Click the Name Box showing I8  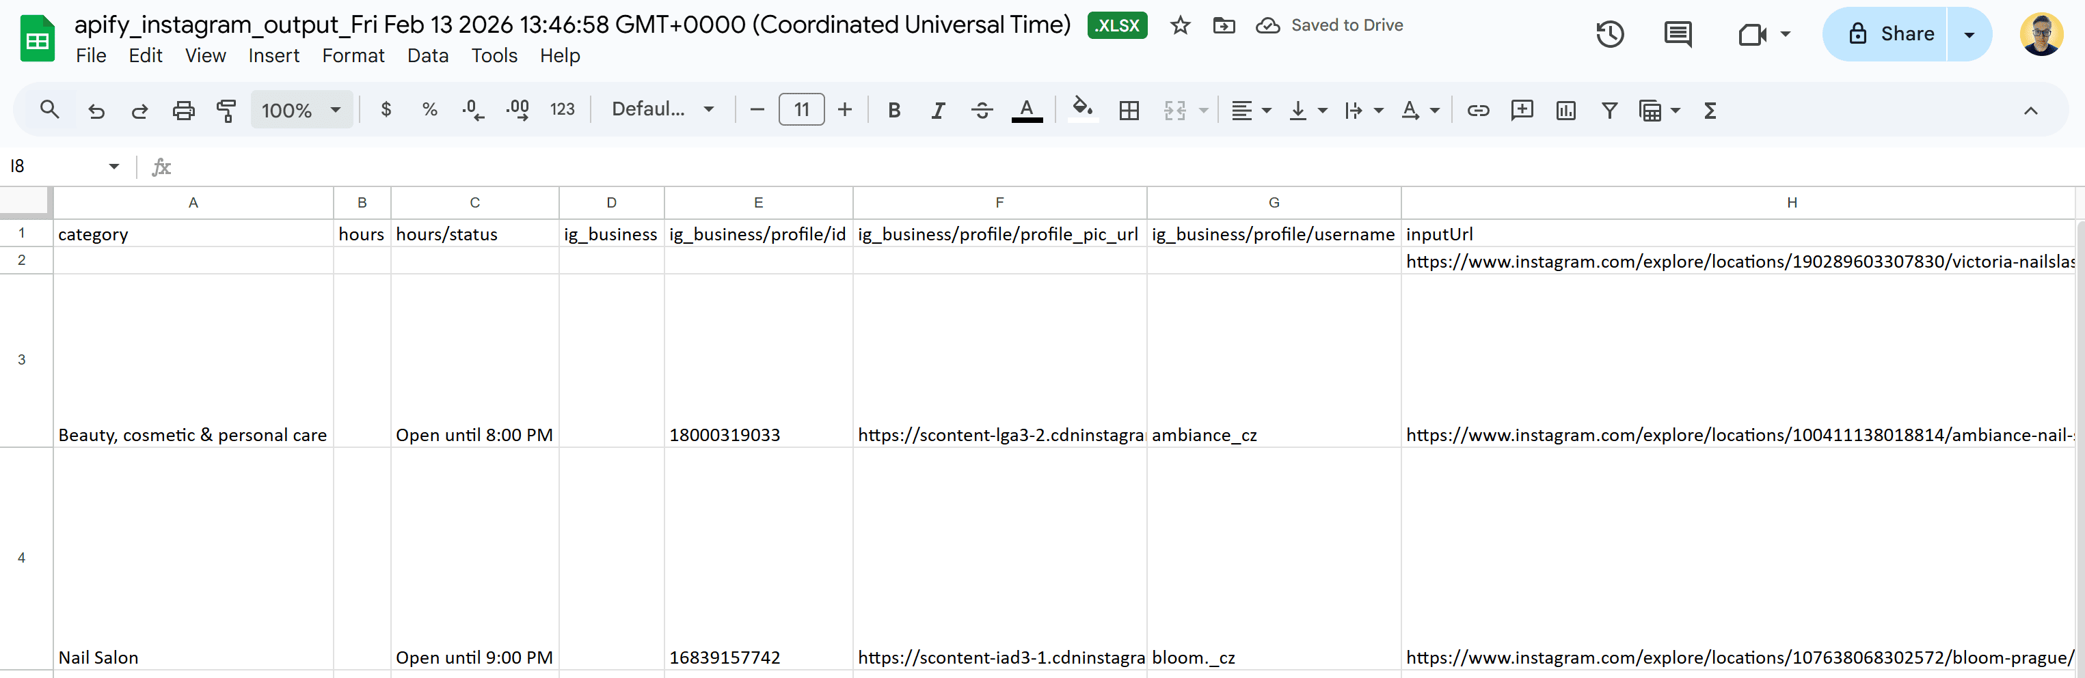(55, 166)
